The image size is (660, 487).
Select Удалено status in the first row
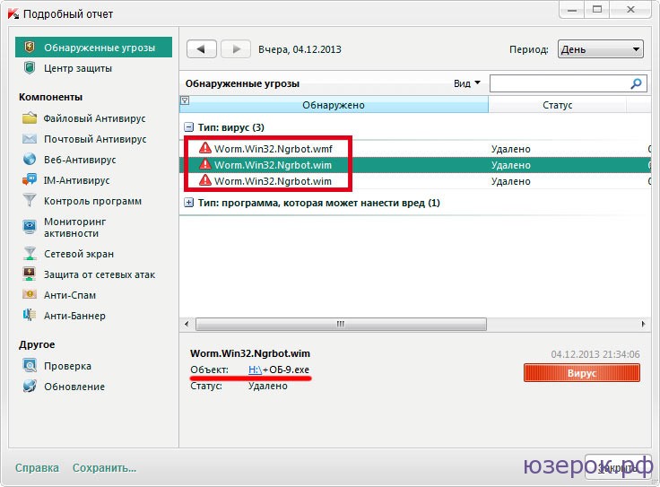pos(510,149)
